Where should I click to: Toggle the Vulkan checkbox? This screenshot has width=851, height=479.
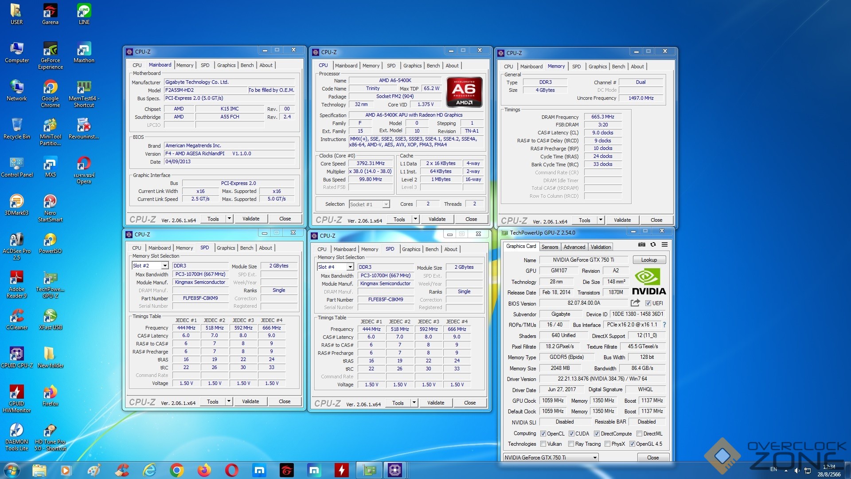click(x=543, y=444)
